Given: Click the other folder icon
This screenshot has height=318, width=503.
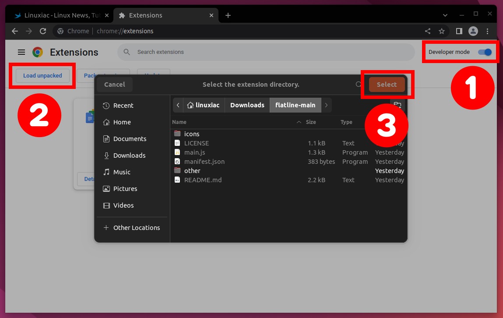Looking at the screenshot, I should [177, 170].
